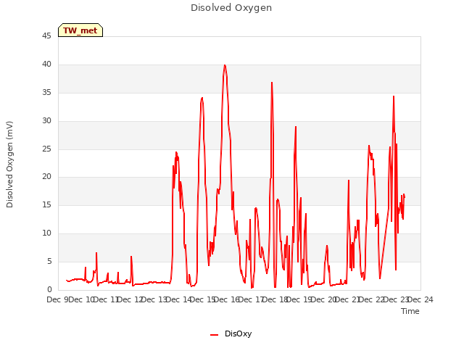Click the y-axis tick value 0
The height and width of the screenshot is (348, 464).
(49, 289)
